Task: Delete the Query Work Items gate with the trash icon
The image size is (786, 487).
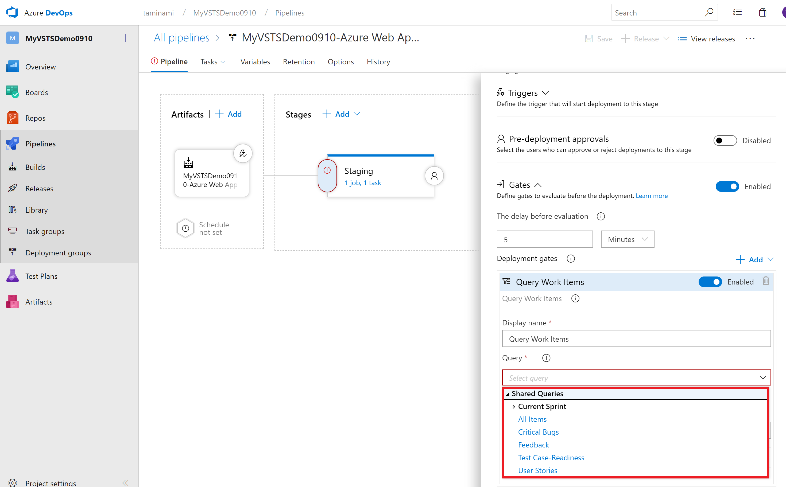Action: (766, 281)
